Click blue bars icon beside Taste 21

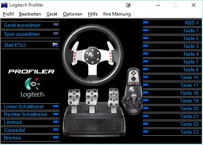pos(146,116)
